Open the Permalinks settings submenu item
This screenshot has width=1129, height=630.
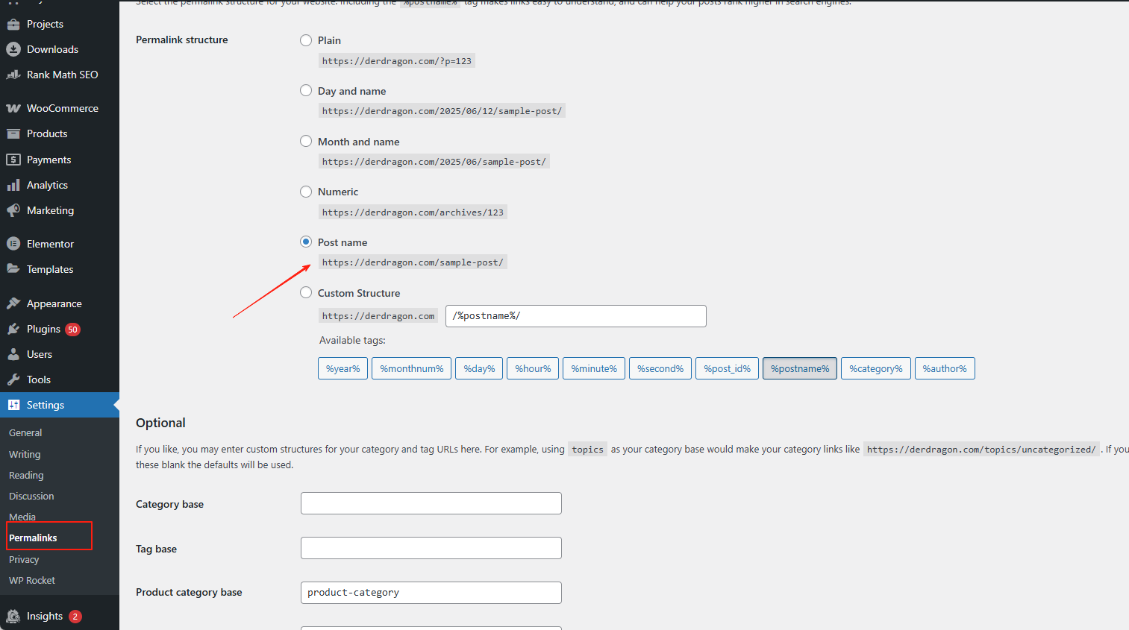33,538
